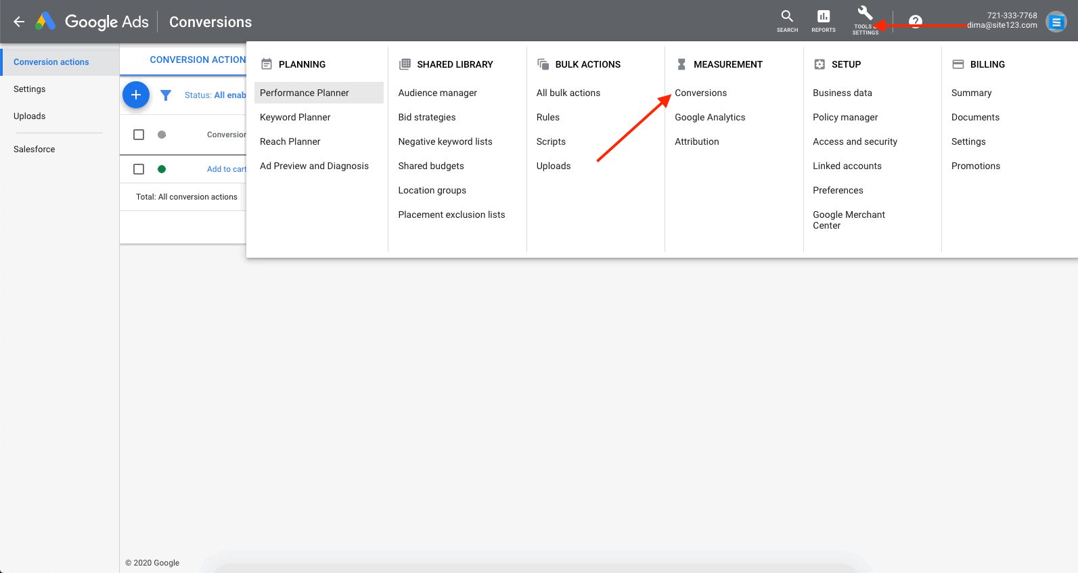The image size is (1078, 573).
Task: Open Negative keyword lists
Action: (x=445, y=141)
